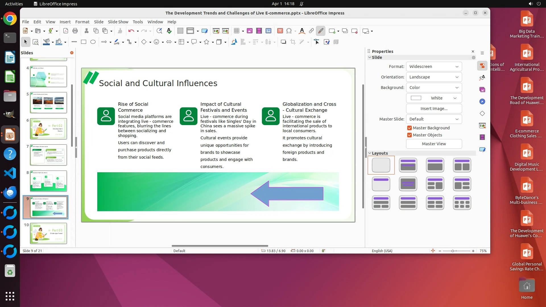
Task: Click the Print icon in toolbar
Action: 75,31
